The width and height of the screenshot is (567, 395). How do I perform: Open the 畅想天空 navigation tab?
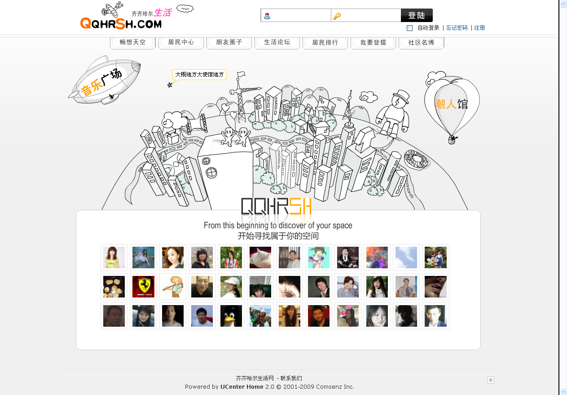point(133,43)
